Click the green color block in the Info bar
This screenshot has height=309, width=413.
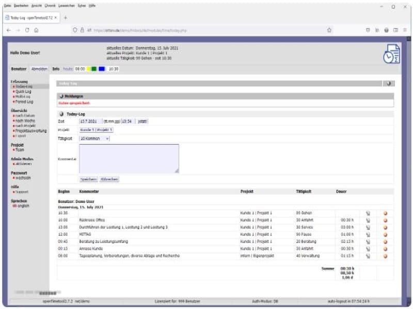click(x=94, y=69)
